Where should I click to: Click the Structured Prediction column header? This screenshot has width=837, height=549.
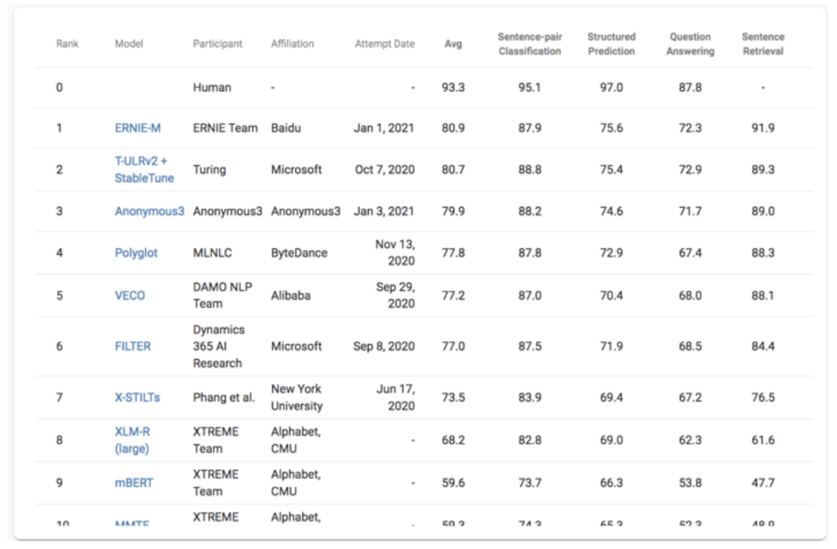tap(611, 44)
